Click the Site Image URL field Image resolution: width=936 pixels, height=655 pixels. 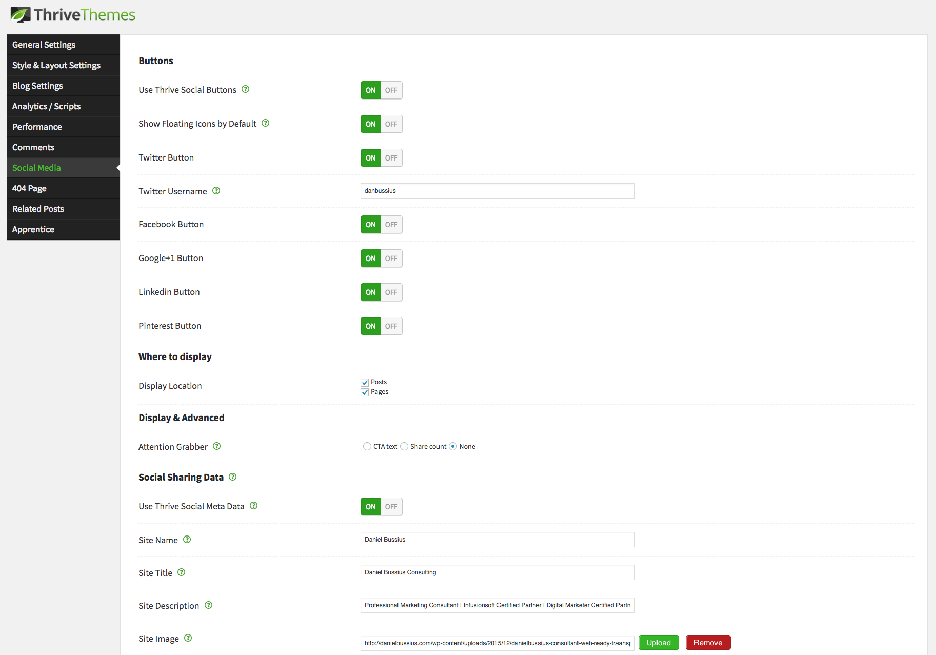(497, 643)
